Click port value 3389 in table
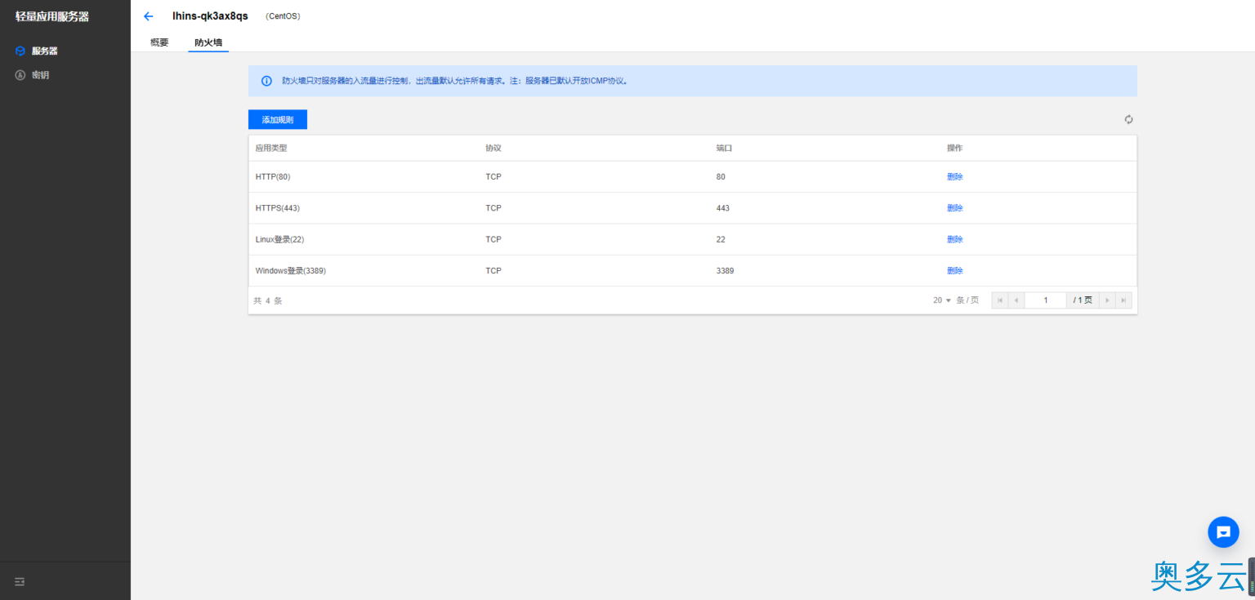Screen dimensions: 1255x600 [725, 270]
